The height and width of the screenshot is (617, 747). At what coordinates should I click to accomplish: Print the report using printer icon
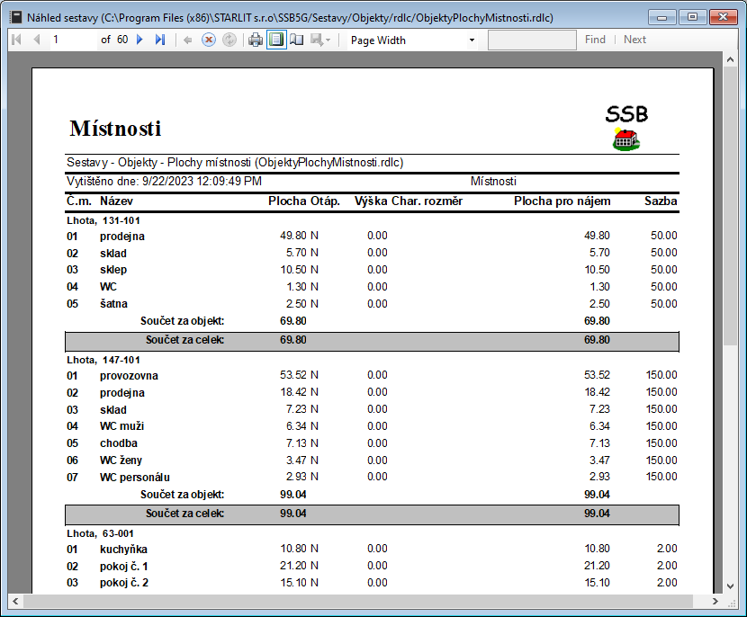click(256, 40)
